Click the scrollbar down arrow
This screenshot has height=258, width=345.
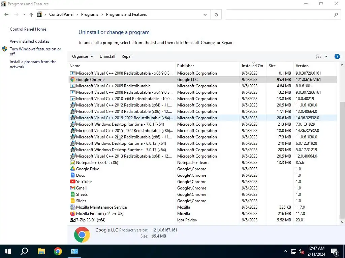(x=342, y=222)
